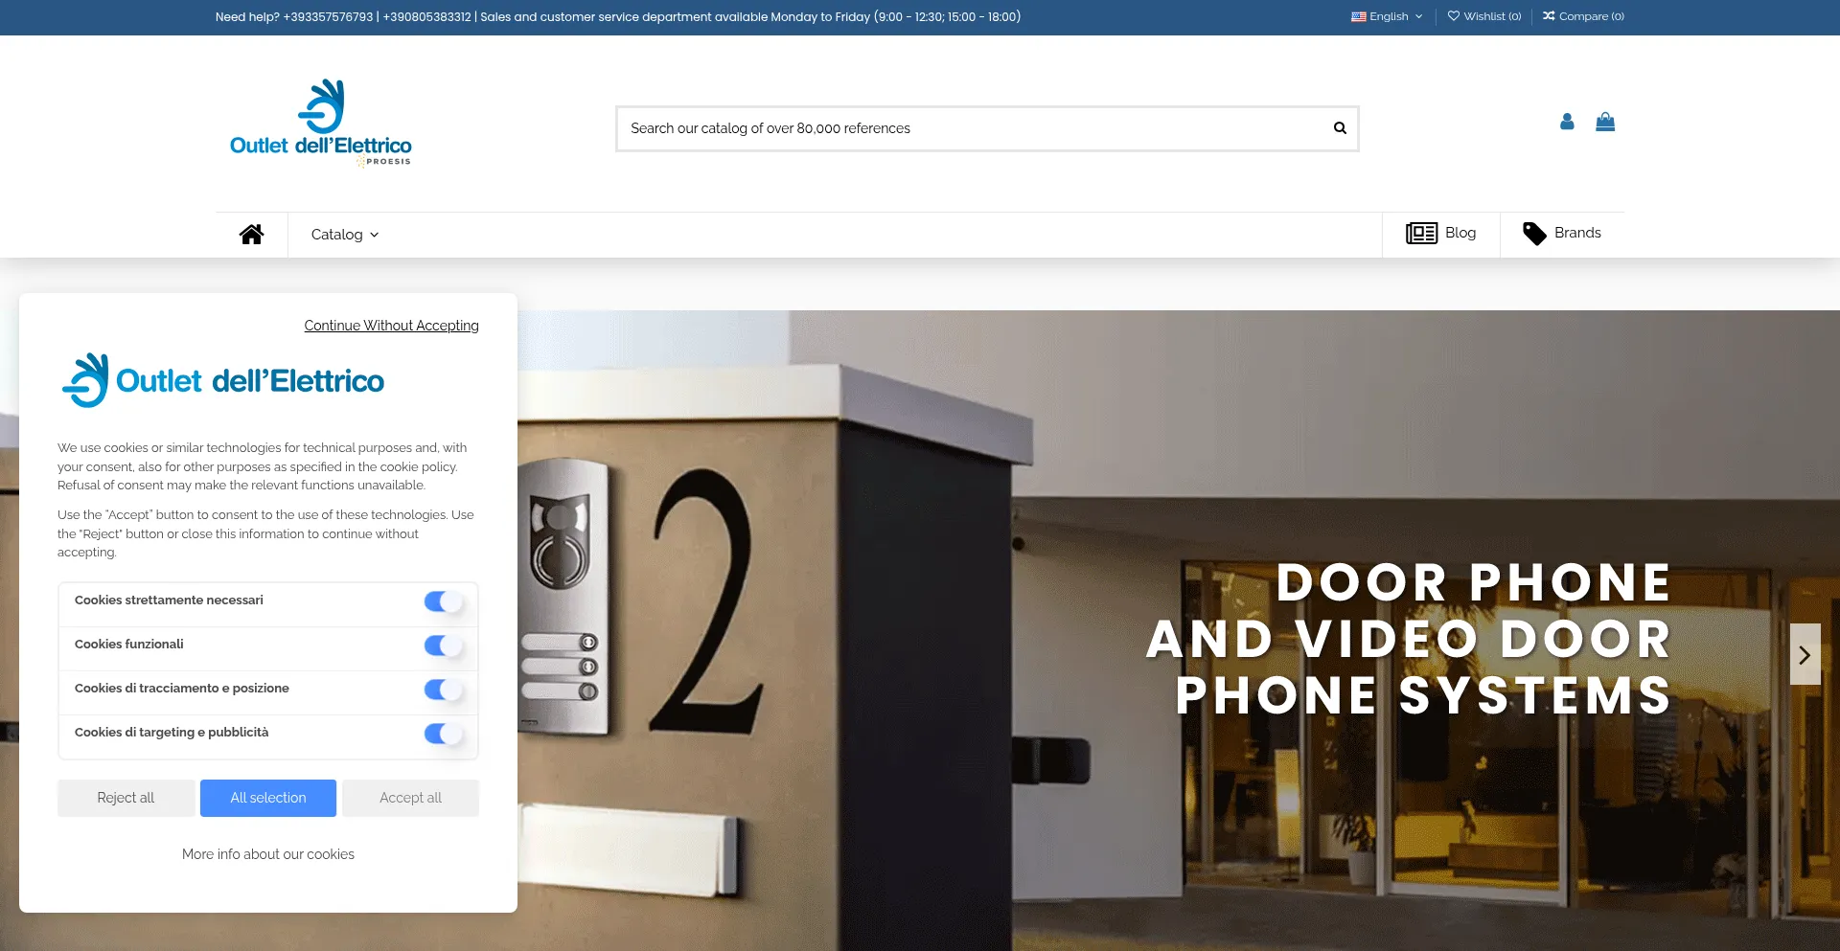The image size is (1840, 951).
Task: Disable Cookies di tracciamento e posizione
Action: click(x=443, y=690)
